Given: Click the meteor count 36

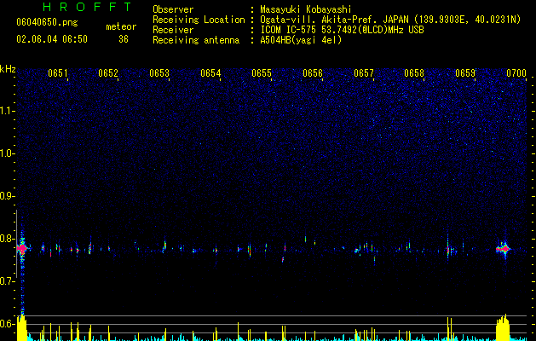Looking at the screenshot, I should (x=124, y=39).
